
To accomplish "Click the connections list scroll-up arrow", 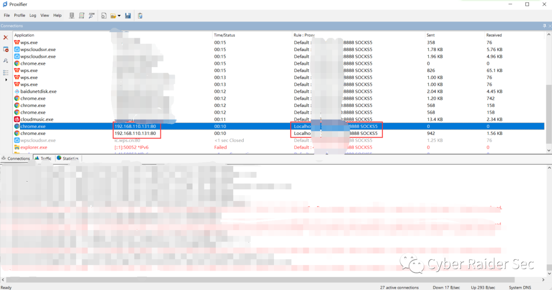I will point(548,35).
